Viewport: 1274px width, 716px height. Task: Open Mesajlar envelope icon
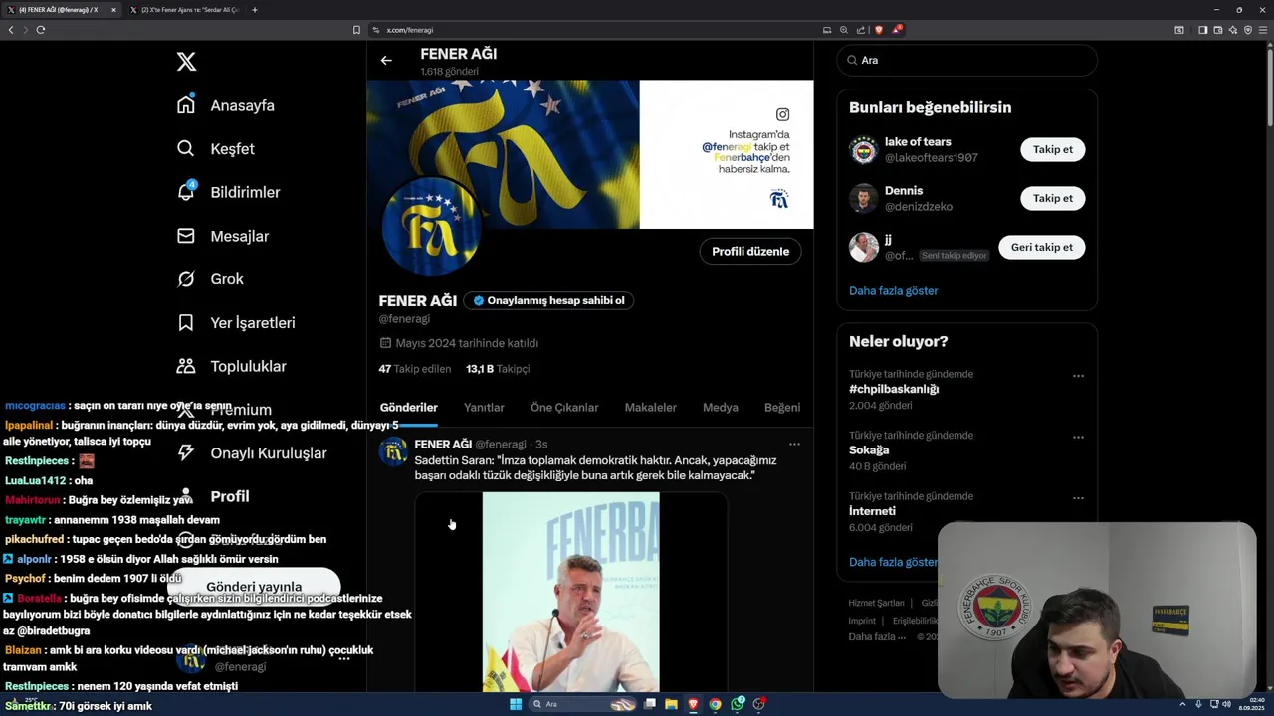point(186,236)
